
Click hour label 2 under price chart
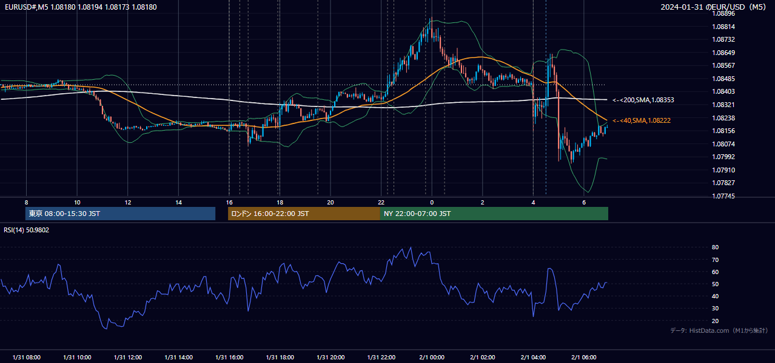483,202
